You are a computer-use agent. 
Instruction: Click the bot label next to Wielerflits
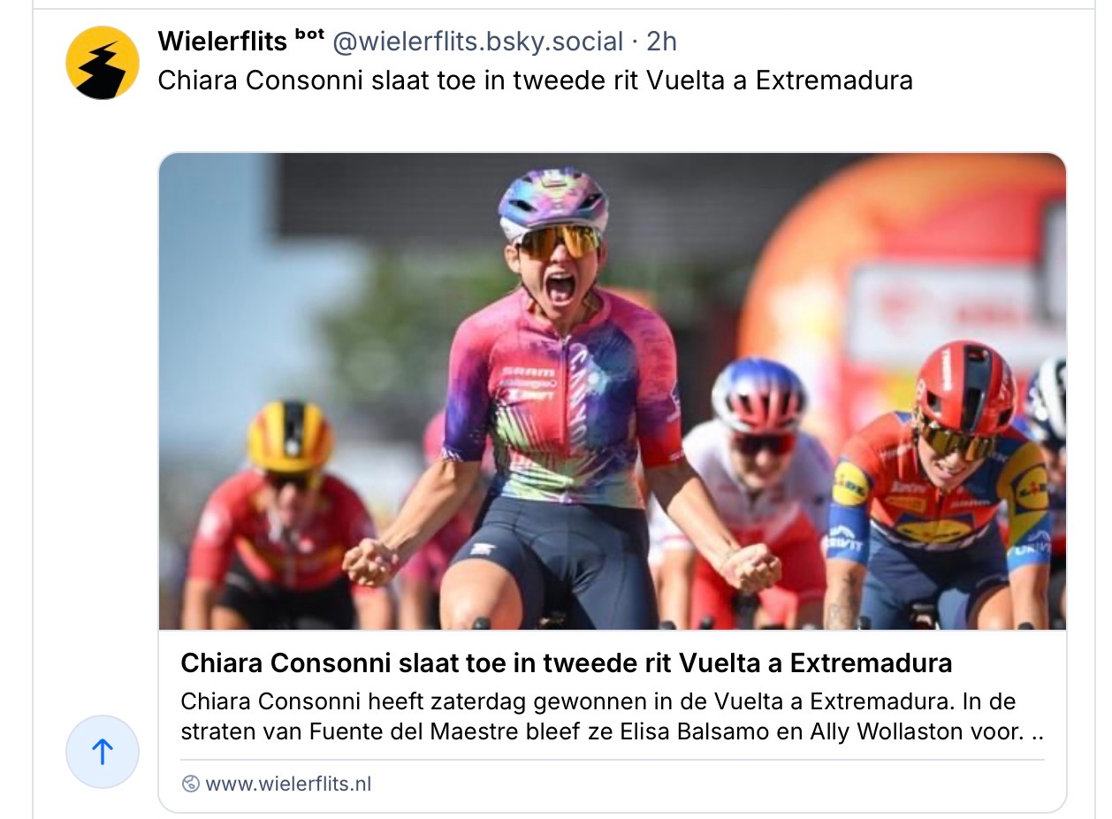click(309, 34)
